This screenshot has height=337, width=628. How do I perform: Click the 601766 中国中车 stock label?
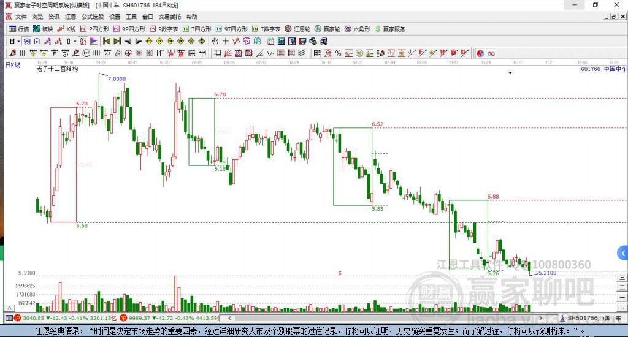pos(603,69)
